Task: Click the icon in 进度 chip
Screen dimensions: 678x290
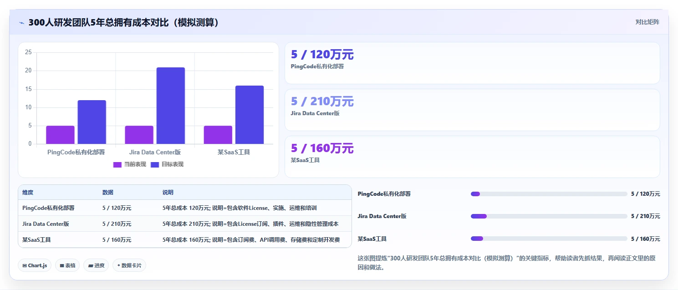Action: 90,265
